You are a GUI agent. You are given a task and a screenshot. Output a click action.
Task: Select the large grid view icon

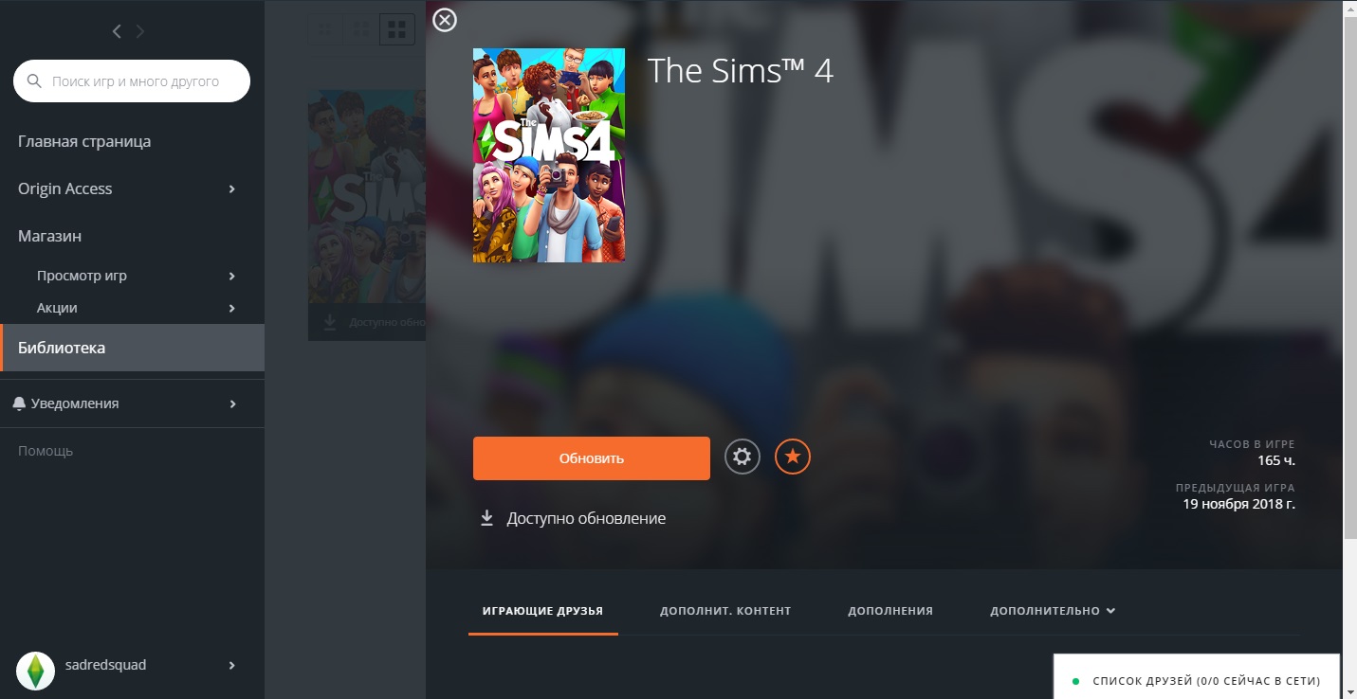(397, 29)
